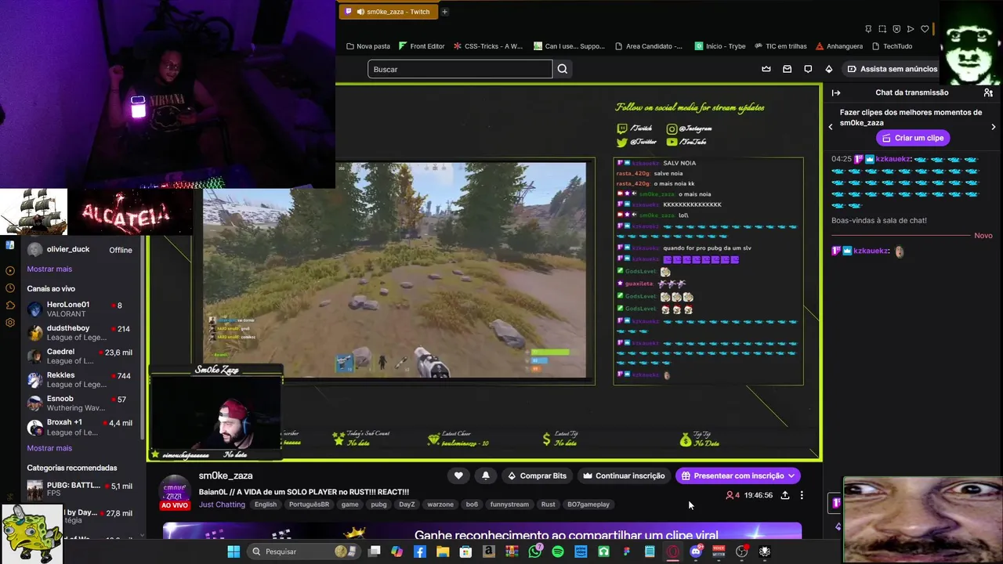Open Twitch notifications inbox icon

tap(788, 69)
